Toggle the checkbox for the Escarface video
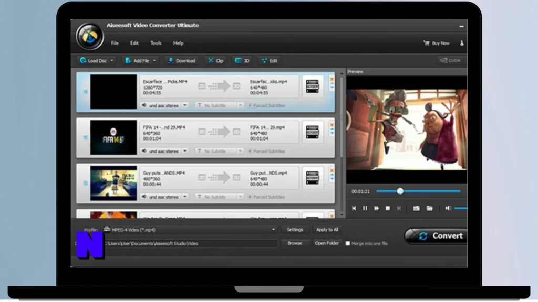Screen dimensions: 538x302 pyautogui.click(x=86, y=92)
